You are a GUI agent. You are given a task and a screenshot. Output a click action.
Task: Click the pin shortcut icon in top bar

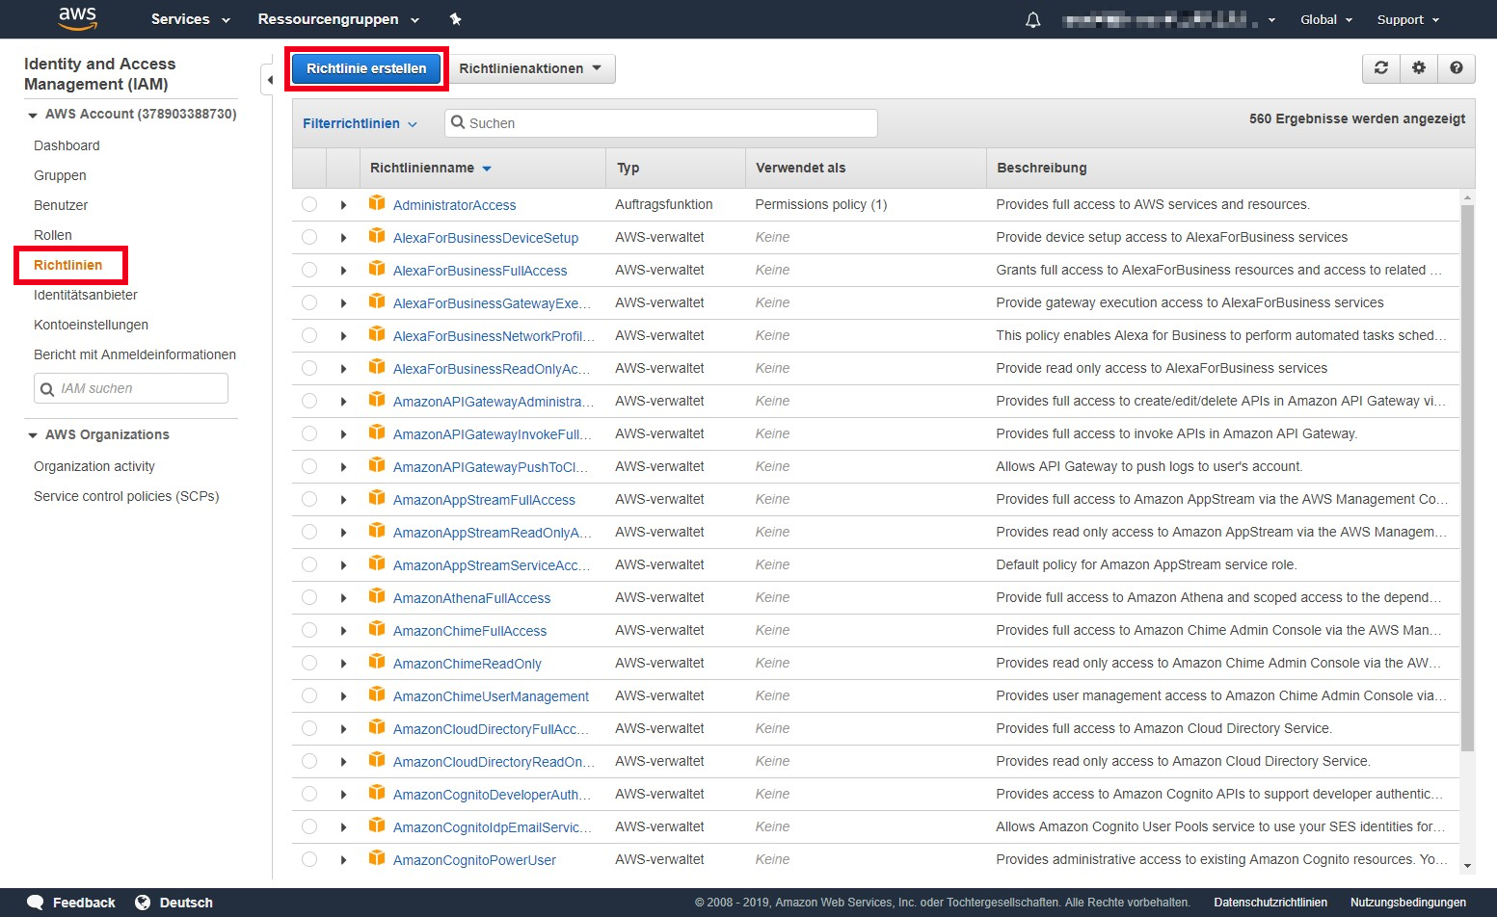[456, 19]
